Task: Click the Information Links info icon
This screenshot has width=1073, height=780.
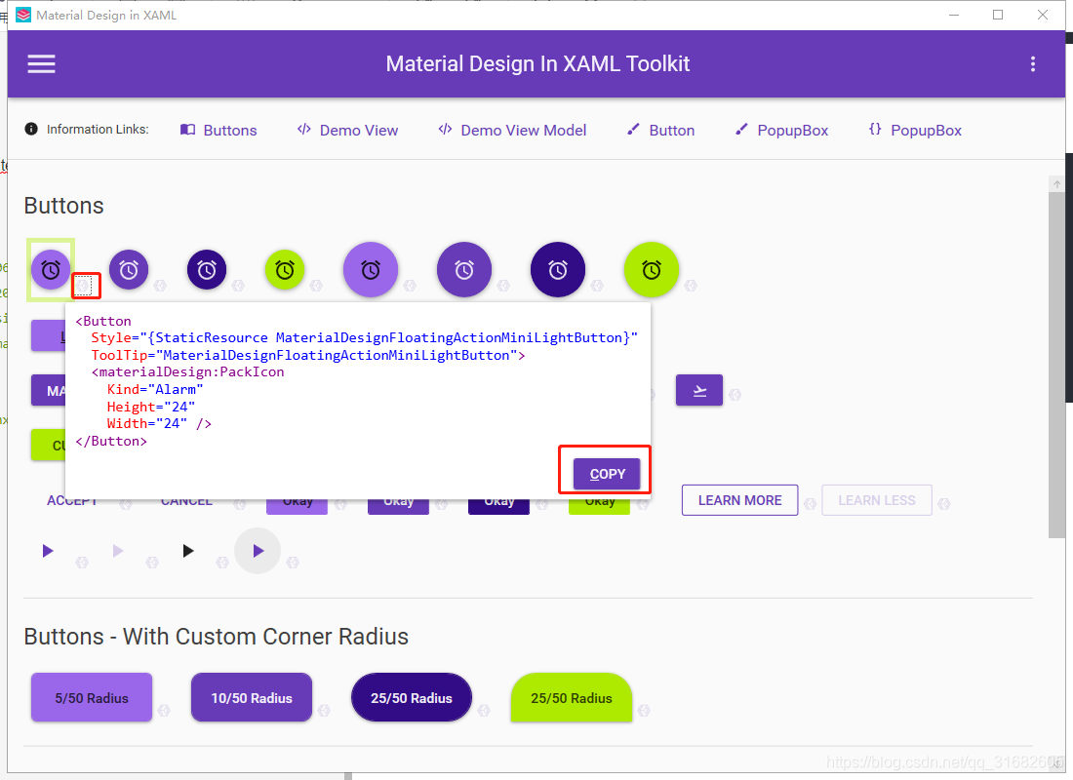Action: 31,129
